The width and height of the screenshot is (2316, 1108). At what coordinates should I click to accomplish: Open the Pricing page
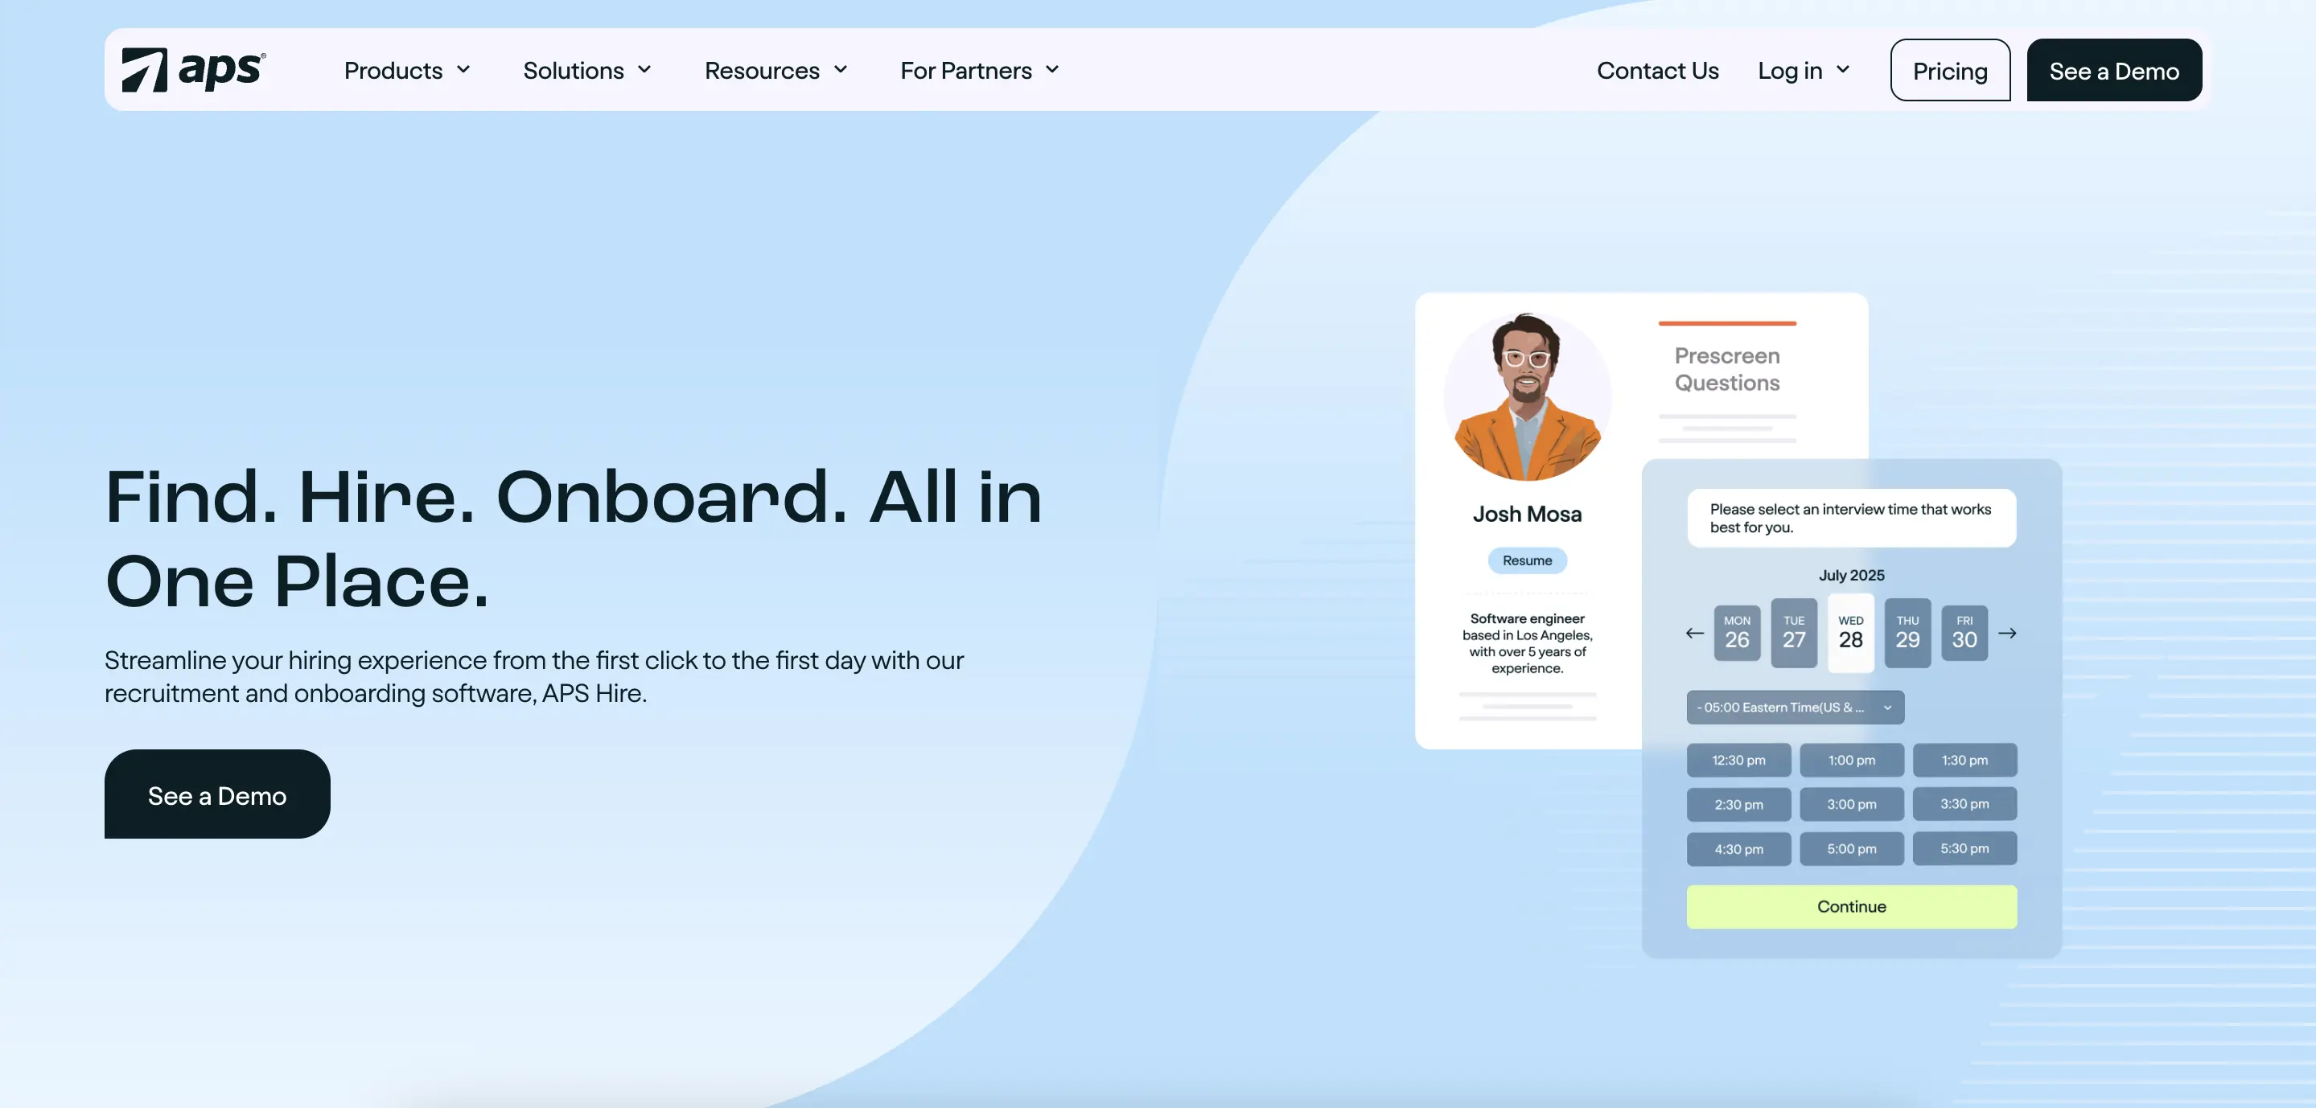(1949, 70)
